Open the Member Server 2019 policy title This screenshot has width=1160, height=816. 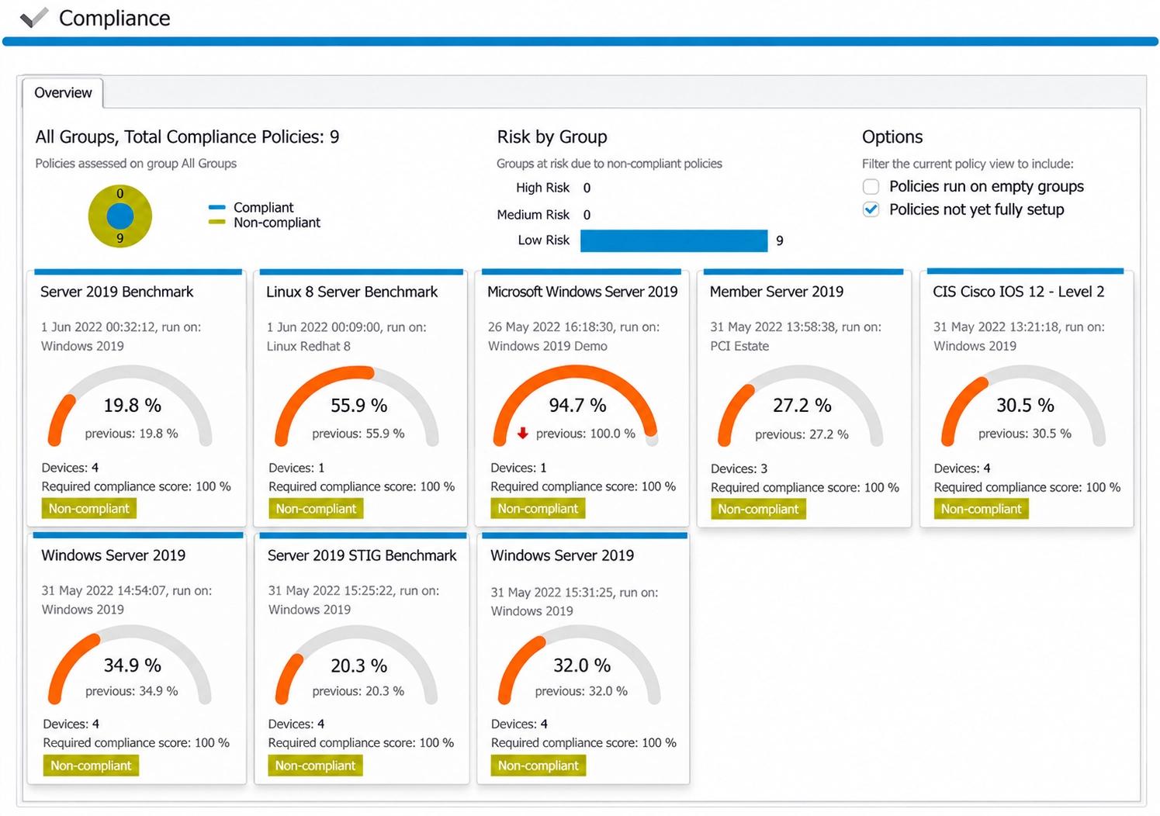click(x=777, y=292)
